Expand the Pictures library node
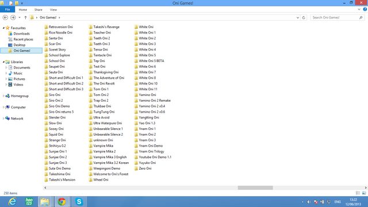This screenshot has height=207, width=368. tap(6, 79)
